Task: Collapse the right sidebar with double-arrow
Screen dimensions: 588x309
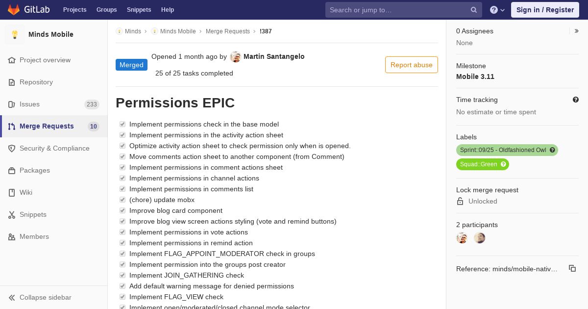Action: pyautogui.click(x=577, y=31)
